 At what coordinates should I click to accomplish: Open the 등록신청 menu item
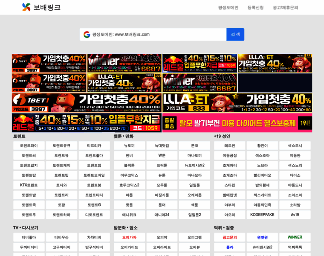(x=256, y=8)
